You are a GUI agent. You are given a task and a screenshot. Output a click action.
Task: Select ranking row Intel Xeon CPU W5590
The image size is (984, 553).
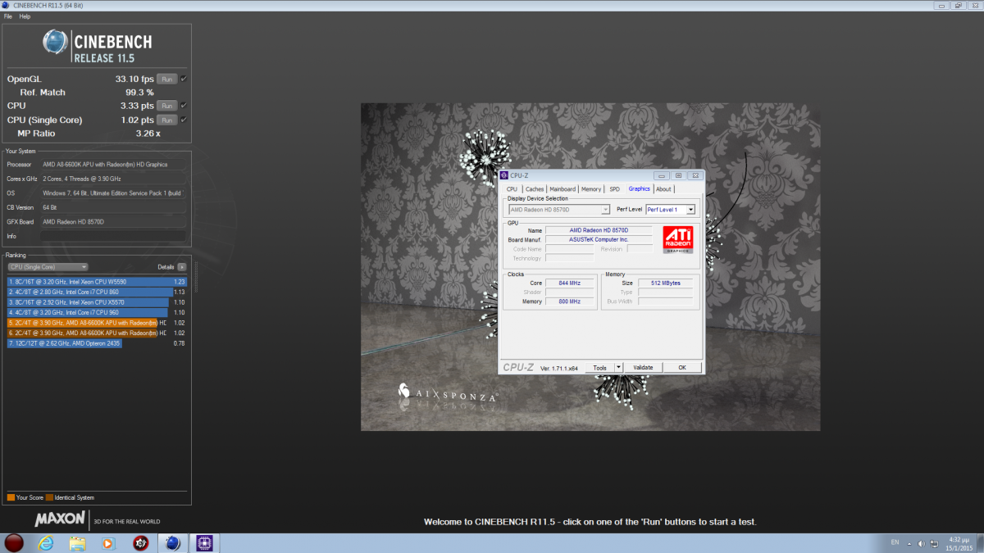coord(97,281)
